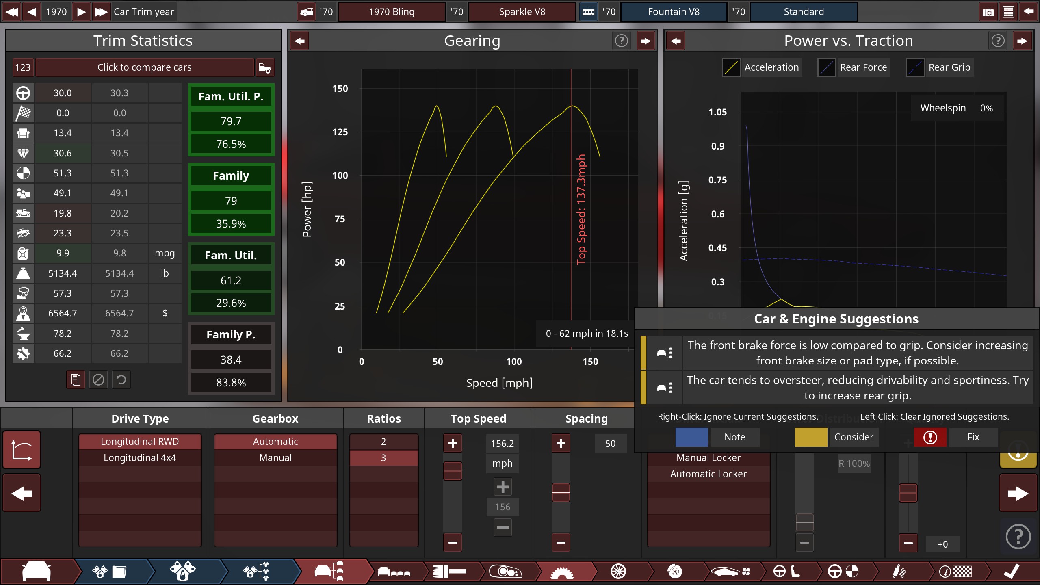
Task: Toggle the Rear Grip graph line
Action: [x=915, y=67]
